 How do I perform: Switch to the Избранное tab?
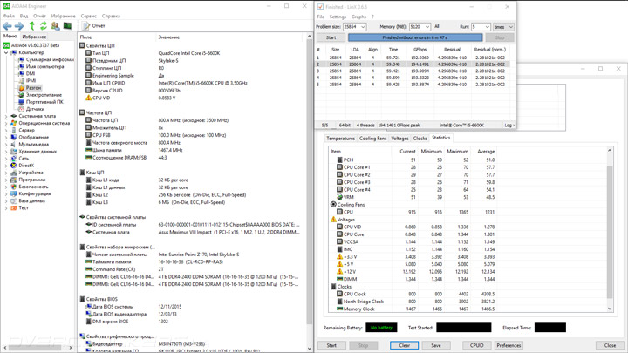click(34, 37)
